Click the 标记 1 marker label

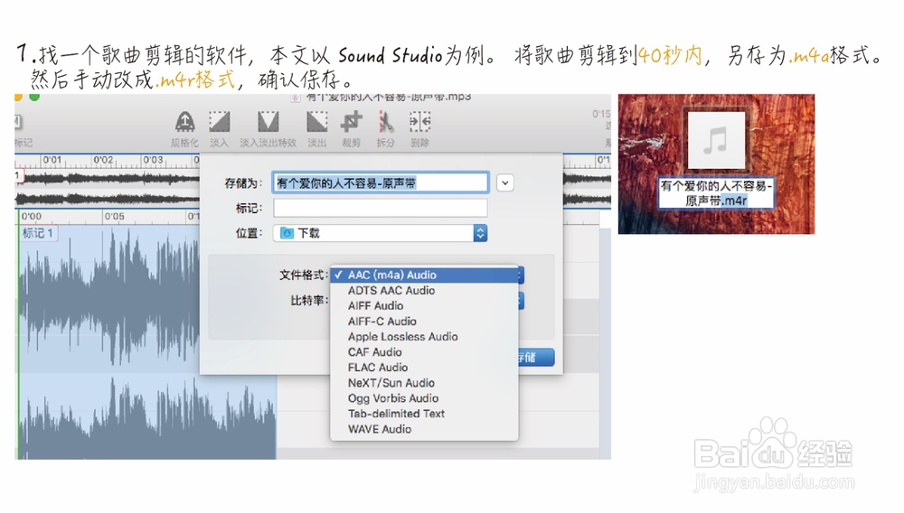(38, 233)
